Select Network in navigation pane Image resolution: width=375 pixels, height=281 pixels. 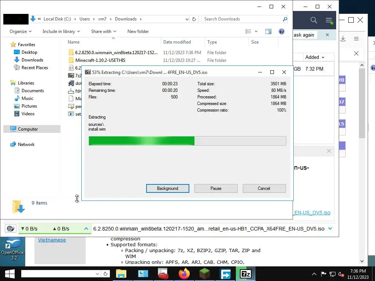(x=26, y=144)
